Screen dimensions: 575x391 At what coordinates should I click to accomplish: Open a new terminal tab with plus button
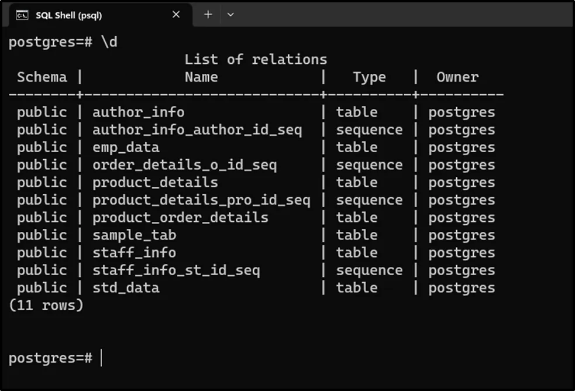pyautogui.click(x=208, y=15)
